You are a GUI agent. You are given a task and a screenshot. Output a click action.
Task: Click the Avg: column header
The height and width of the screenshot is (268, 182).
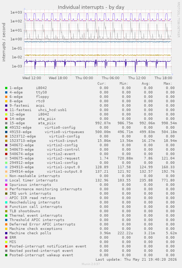(146, 84)
